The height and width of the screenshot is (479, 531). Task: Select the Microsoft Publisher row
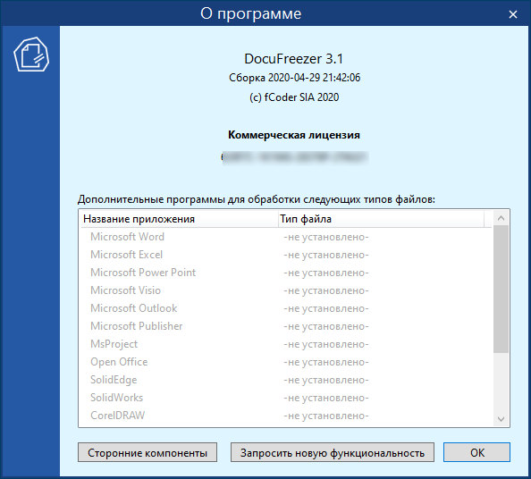tap(286, 326)
